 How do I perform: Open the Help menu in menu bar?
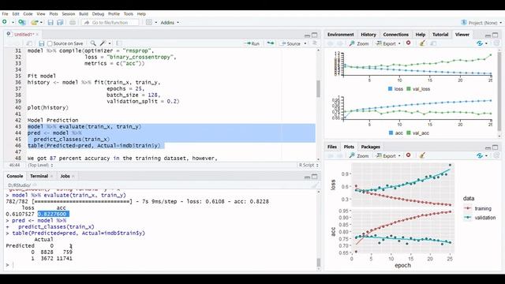click(x=141, y=14)
